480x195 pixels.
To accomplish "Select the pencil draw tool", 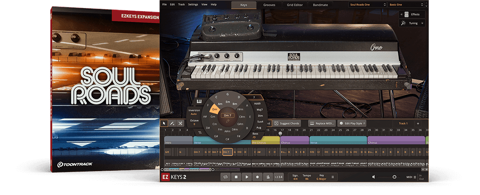I will click(x=172, y=123).
